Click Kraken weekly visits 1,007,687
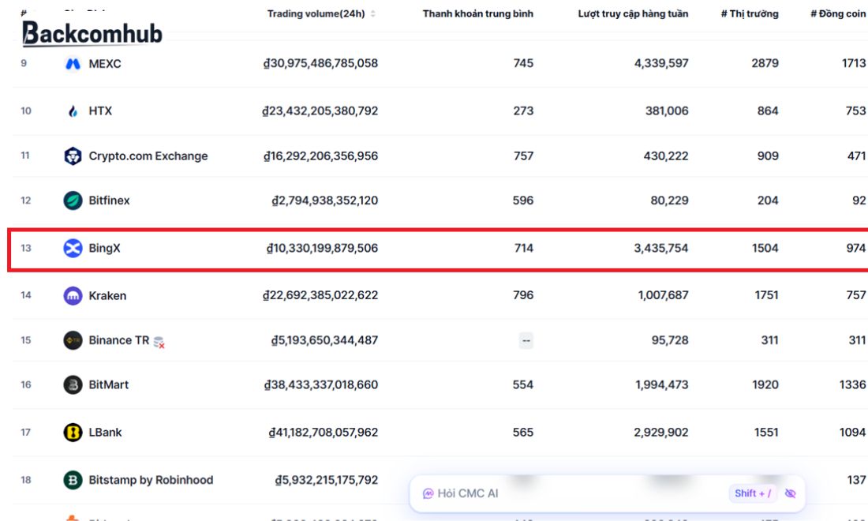868x521 pixels. pyautogui.click(x=663, y=296)
